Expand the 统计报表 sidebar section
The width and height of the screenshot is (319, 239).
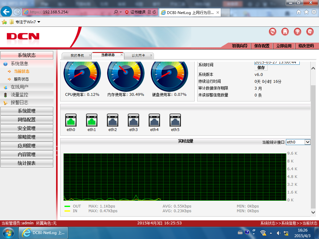click(x=27, y=163)
